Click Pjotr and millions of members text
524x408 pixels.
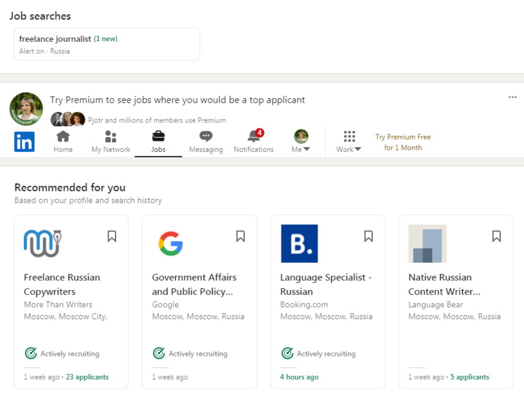coord(157,120)
